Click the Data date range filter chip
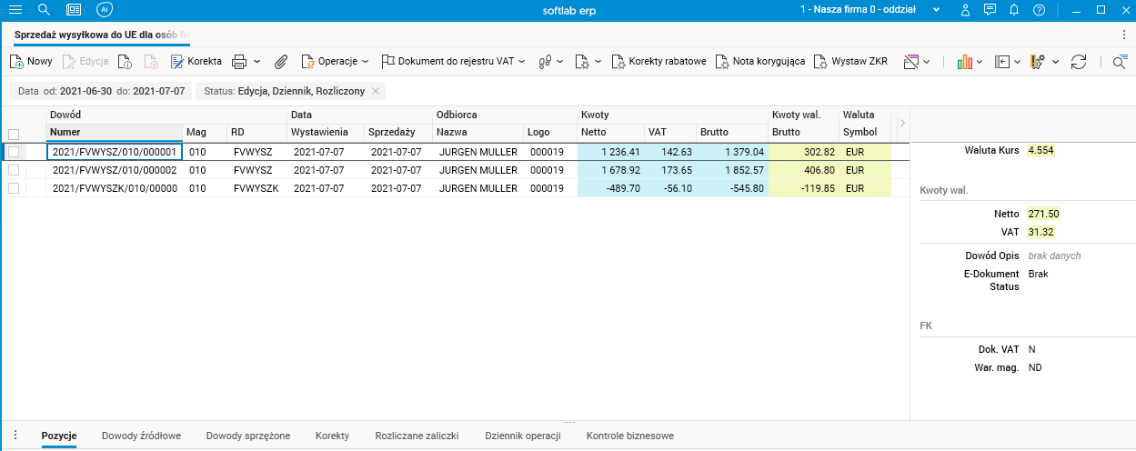This screenshot has height=451, width=1136. (x=101, y=91)
